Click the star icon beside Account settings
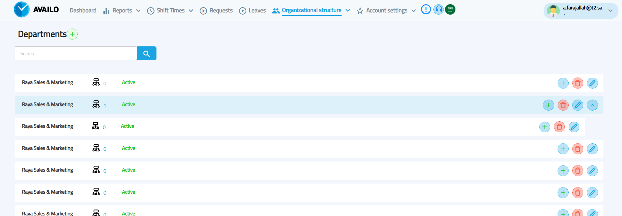This screenshot has width=622, height=216. [360, 11]
